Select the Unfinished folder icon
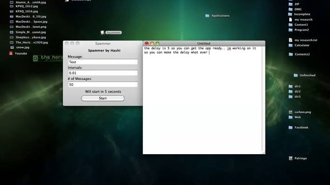 295,76
